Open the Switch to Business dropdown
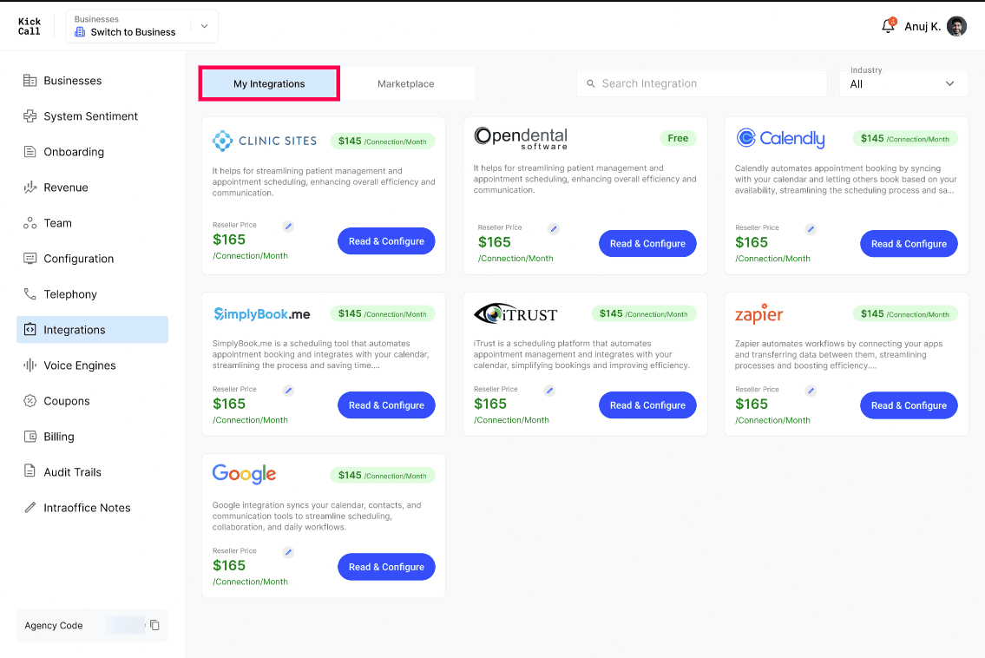Image resolution: width=985 pixels, height=658 pixels. click(142, 26)
